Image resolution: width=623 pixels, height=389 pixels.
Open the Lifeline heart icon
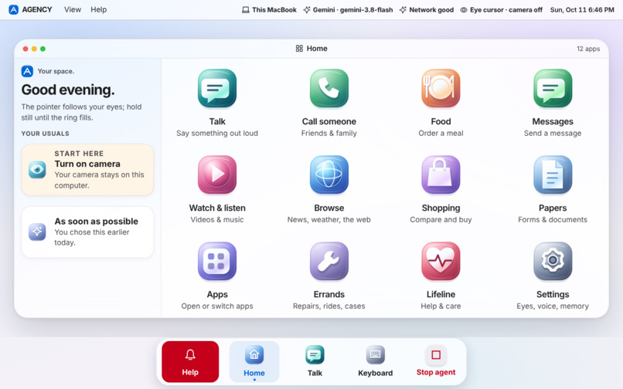441,261
